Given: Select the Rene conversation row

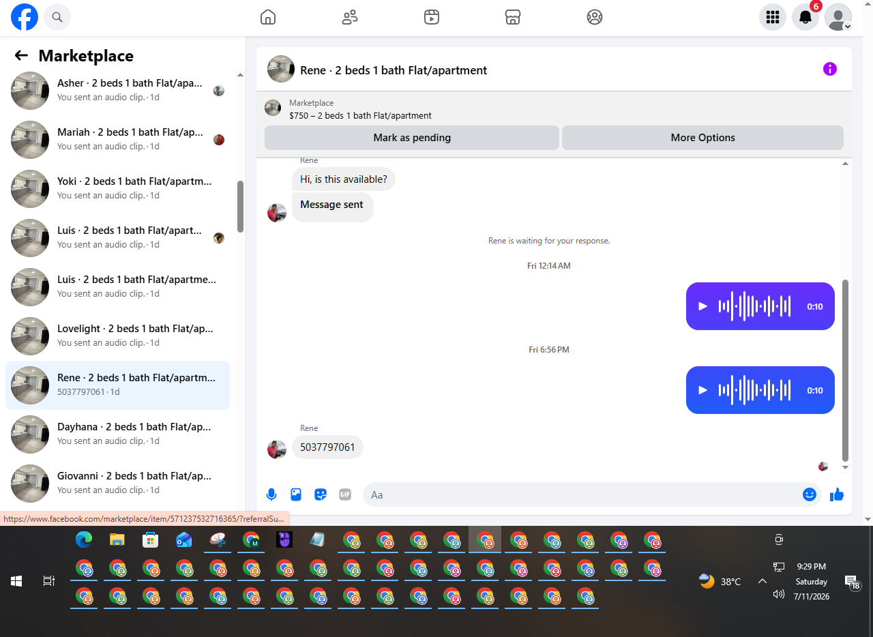Looking at the screenshot, I should coord(117,385).
